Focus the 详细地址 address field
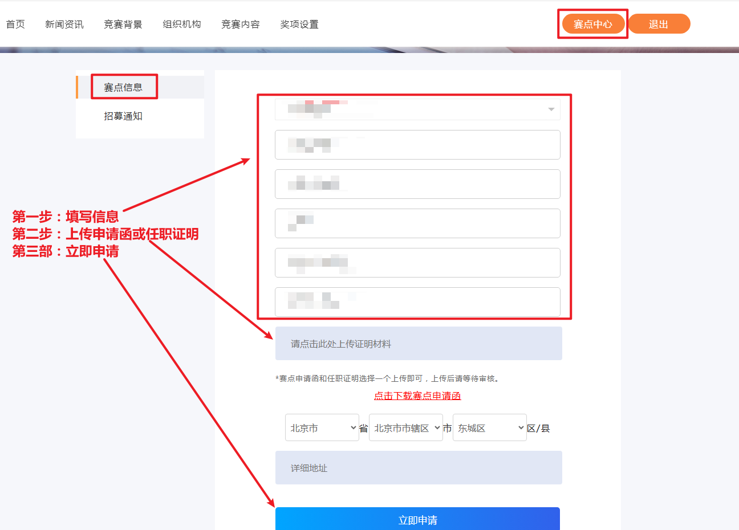This screenshot has width=739, height=530. [x=419, y=468]
